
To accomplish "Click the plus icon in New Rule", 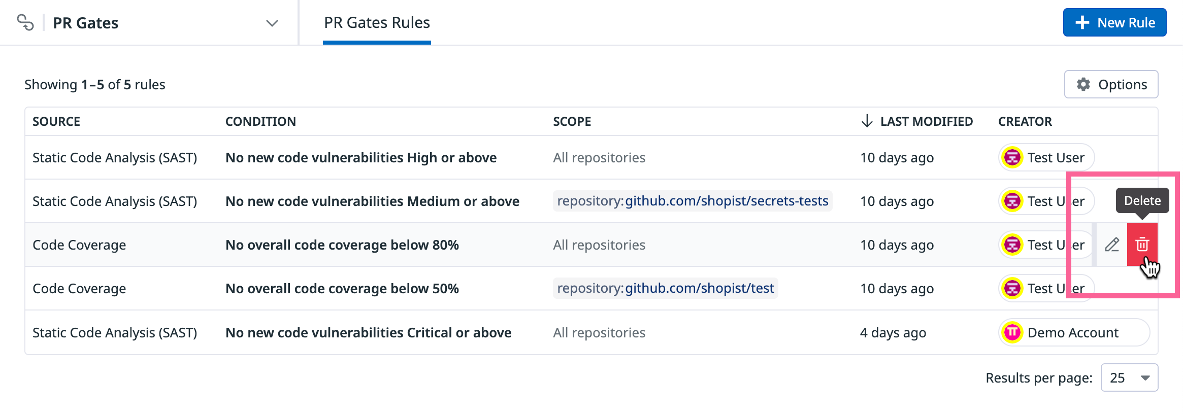I will [x=1082, y=23].
